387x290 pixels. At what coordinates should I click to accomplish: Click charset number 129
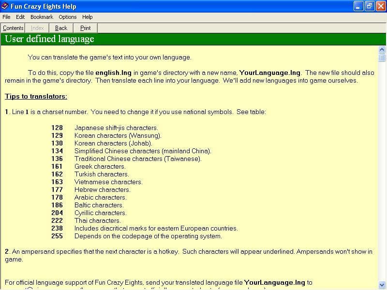point(57,135)
